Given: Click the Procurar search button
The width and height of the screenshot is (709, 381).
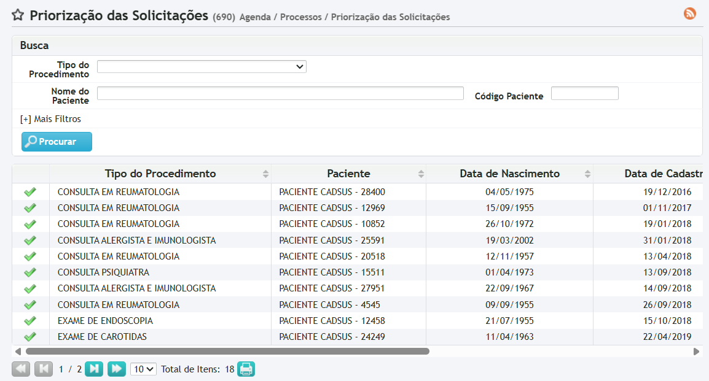Looking at the screenshot, I should (x=57, y=142).
